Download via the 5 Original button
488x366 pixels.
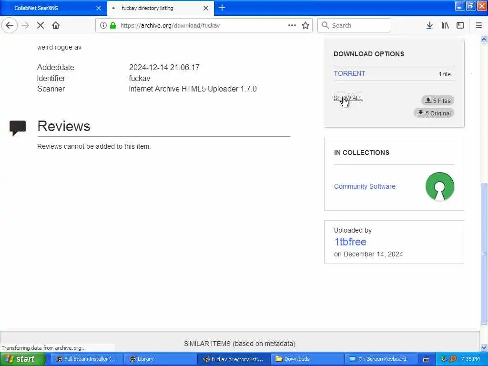click(434, 113)
